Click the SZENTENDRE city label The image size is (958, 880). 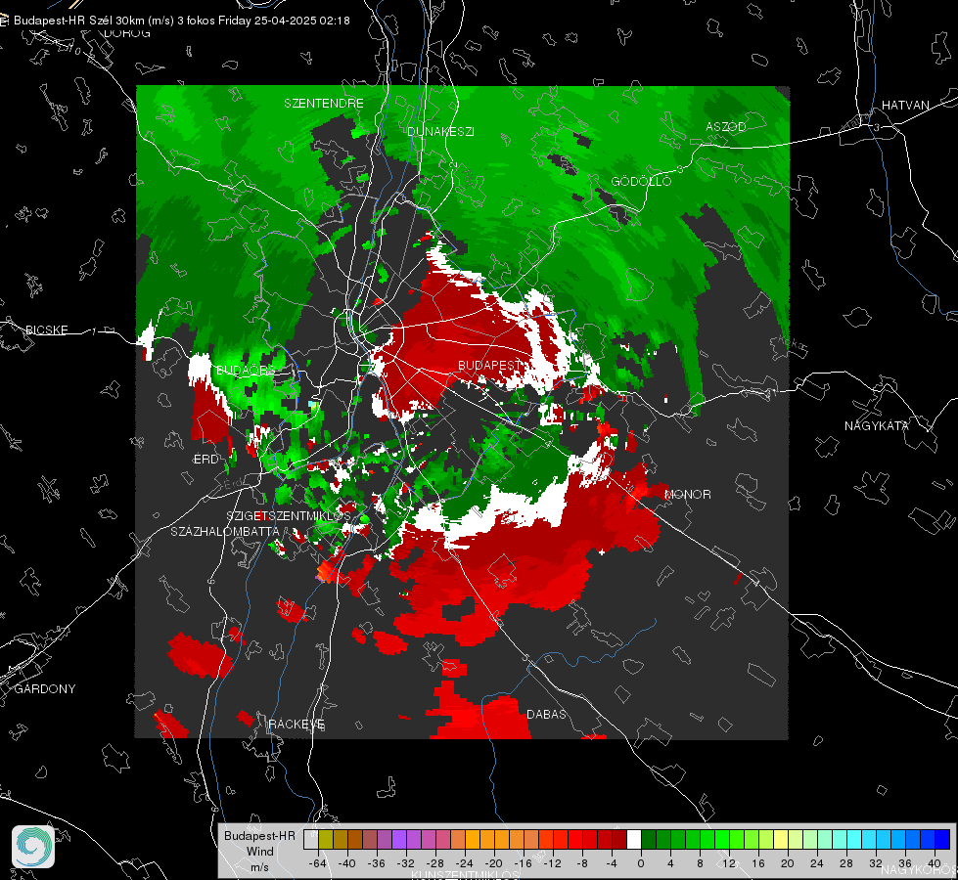(324, 104)
